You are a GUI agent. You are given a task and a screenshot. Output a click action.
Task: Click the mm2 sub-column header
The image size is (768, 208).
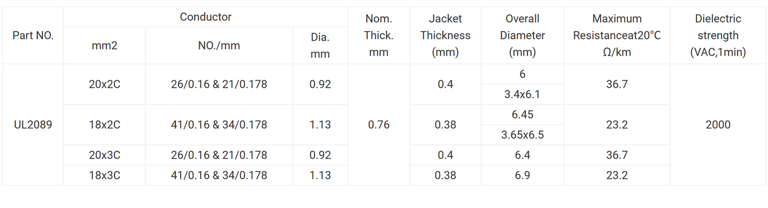pyautogui.click(x=104, y=46)
